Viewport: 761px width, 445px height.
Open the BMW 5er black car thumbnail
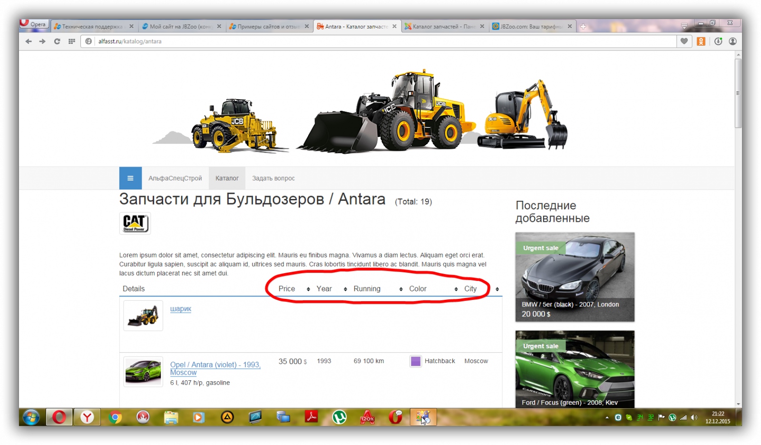pos(575,277)
